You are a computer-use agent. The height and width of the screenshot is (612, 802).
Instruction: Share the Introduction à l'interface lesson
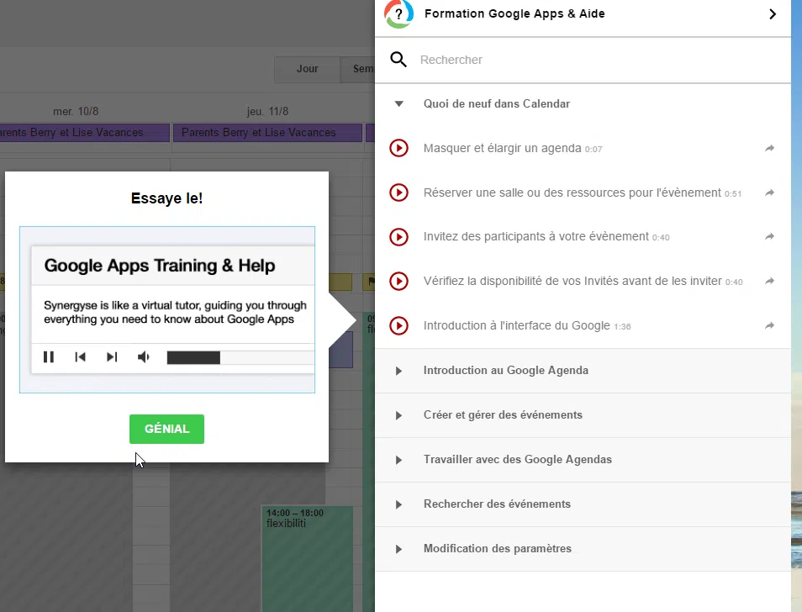click(769, 325)
